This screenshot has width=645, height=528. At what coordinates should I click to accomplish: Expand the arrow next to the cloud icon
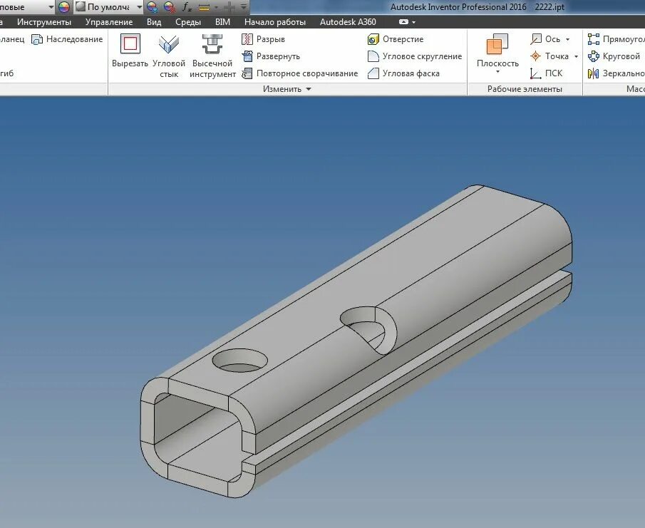pos(414,22)
